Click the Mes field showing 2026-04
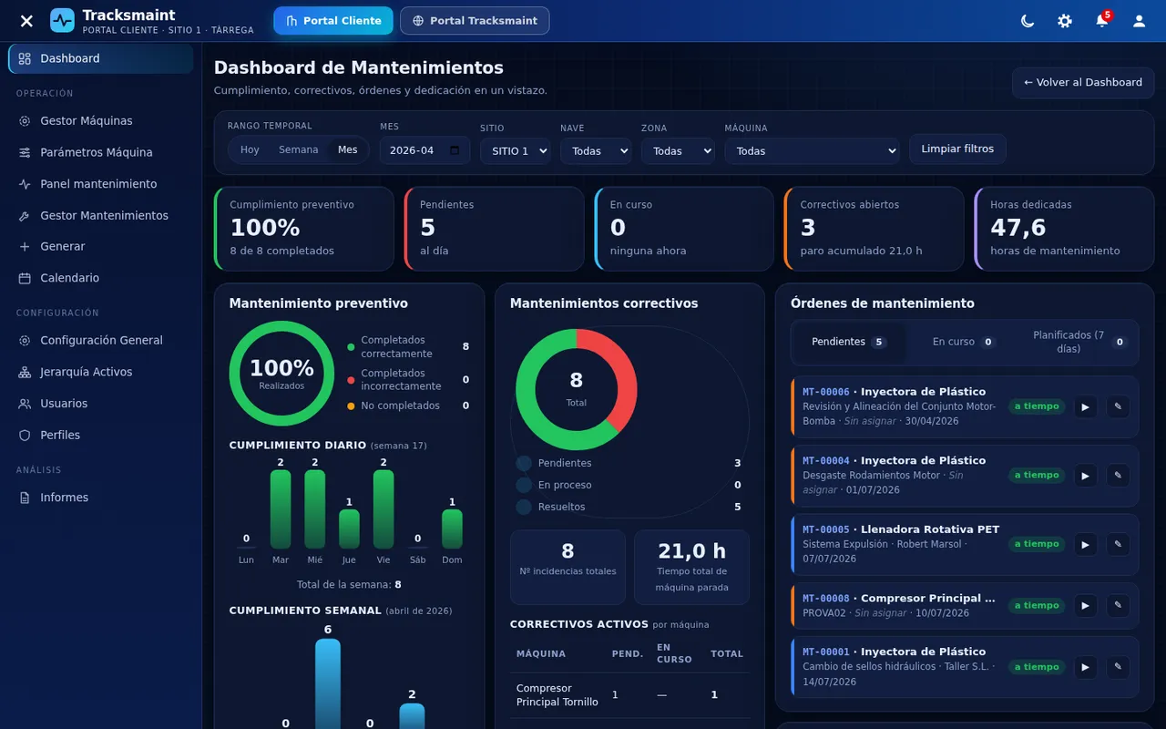 point(424,150)
